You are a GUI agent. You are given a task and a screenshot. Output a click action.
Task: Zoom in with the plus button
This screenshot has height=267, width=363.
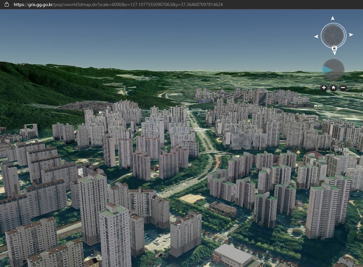point(324,87)
